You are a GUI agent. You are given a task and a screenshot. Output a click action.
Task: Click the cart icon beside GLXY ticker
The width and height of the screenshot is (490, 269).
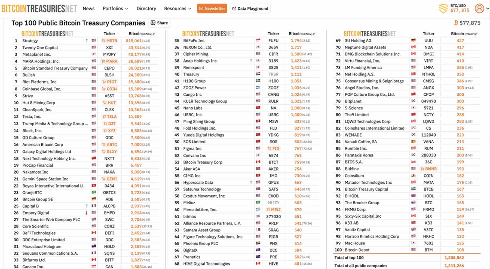pyautogui.click(x=104, y=152)
